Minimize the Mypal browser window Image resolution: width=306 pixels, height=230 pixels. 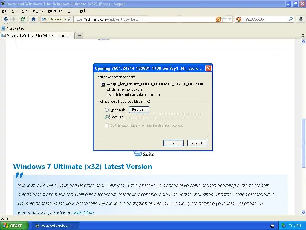pyautogui.click(x=288, y=4)
